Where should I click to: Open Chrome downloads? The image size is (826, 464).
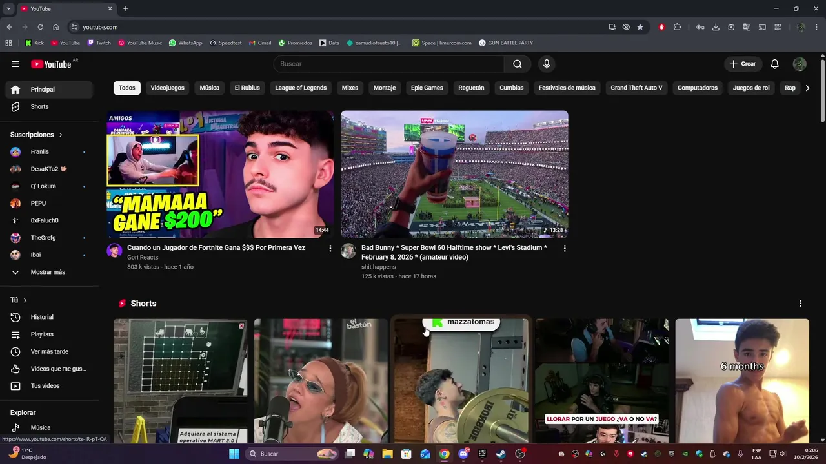716,27
